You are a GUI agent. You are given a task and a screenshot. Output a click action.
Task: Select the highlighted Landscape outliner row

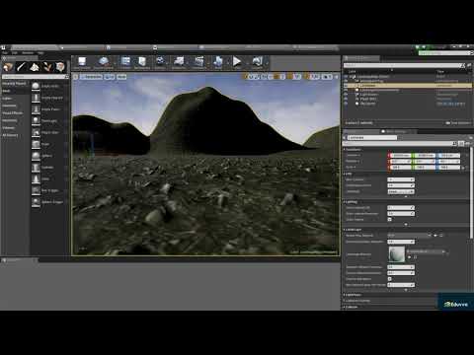[408, 86]
